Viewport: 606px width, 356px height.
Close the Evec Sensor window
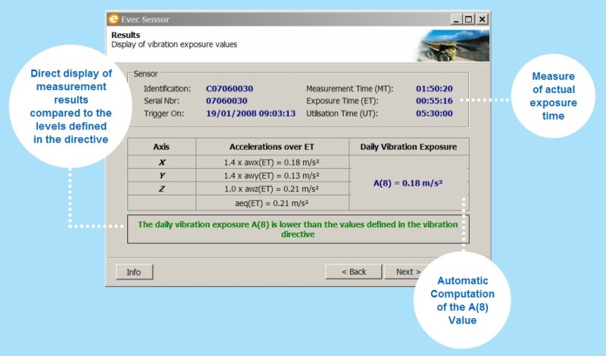pyautogui.click(x=482, y=20)
